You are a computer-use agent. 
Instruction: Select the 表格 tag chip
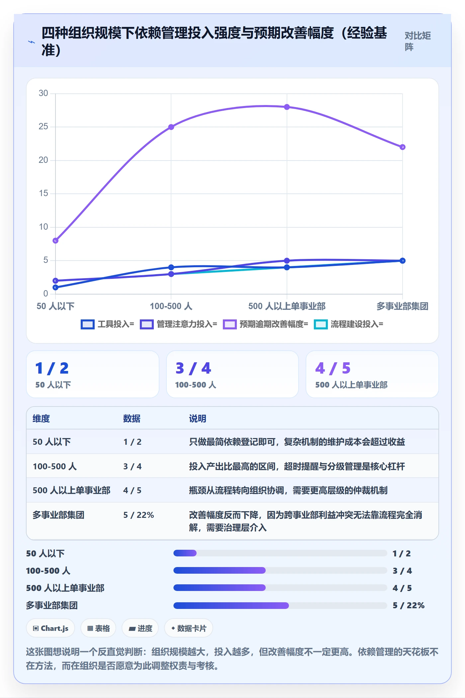(x=98, y=628)
